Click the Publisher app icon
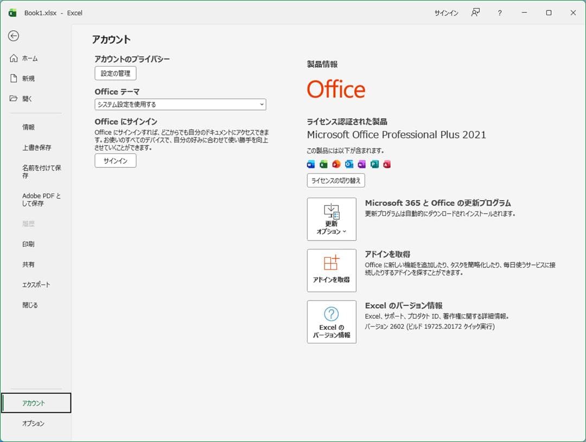 (x=374, y=164)
